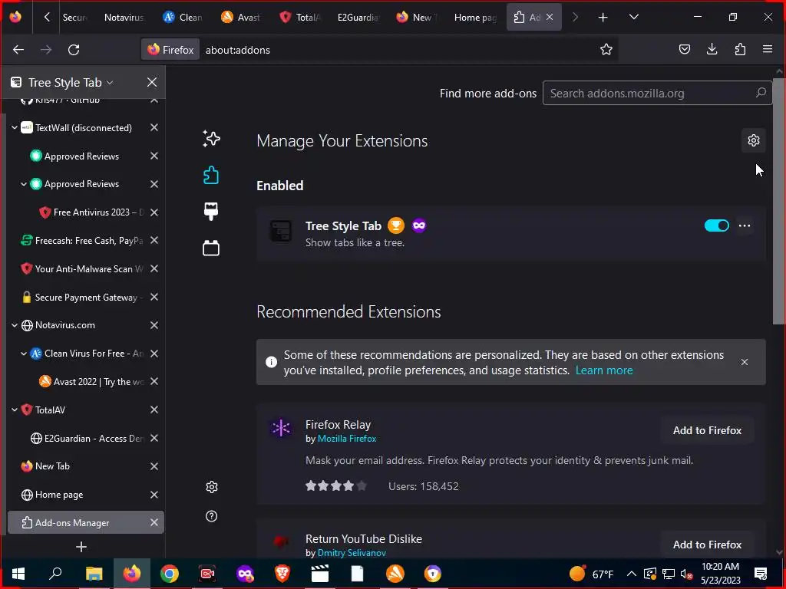Viewport: 786px width, 589px height.
Task: Add Firefox Relay to Firefox
Action: pos(707,430)
